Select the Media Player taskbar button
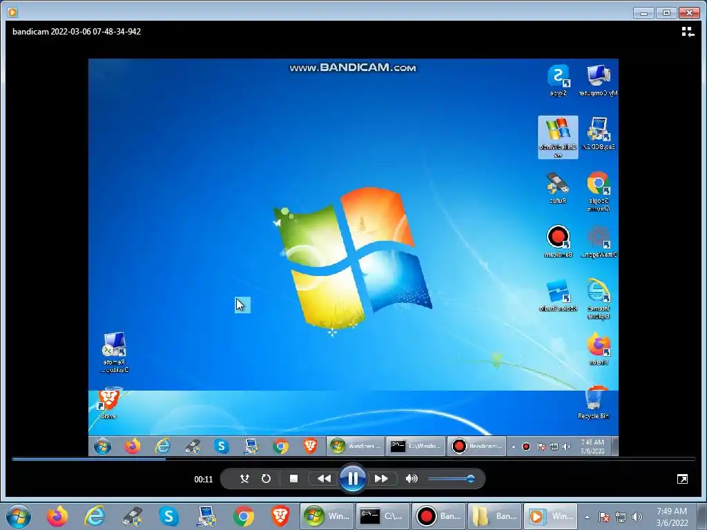This screenshot has width=707, height=530. coord(550,516)
